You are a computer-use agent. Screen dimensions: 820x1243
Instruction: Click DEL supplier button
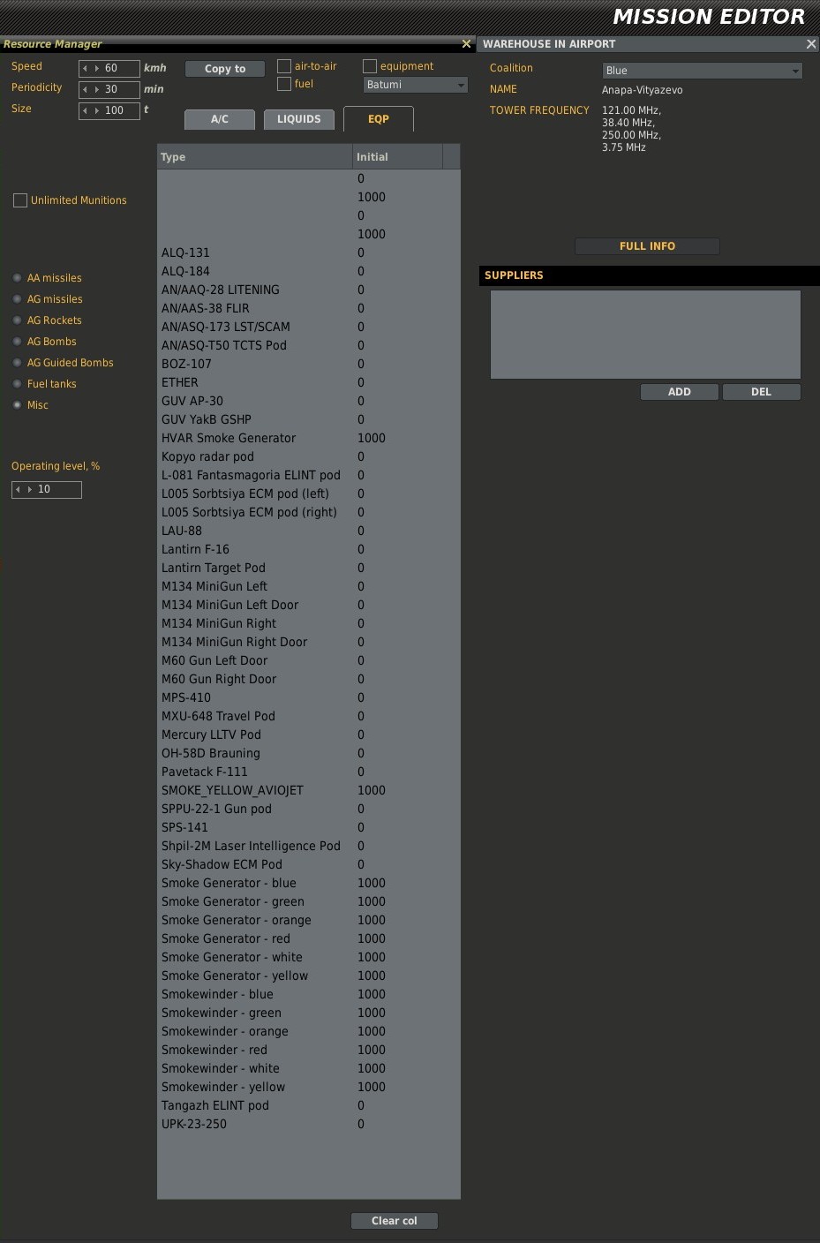point(761,392)
